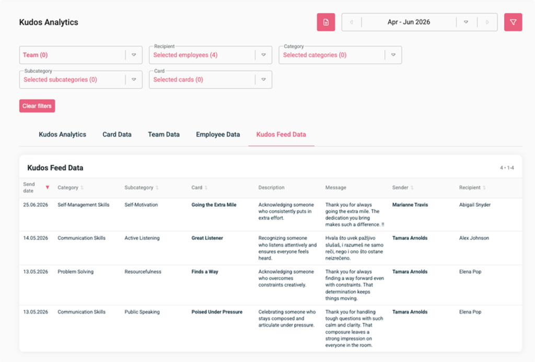Click the 25.06.2026 send date

[36, 205]
